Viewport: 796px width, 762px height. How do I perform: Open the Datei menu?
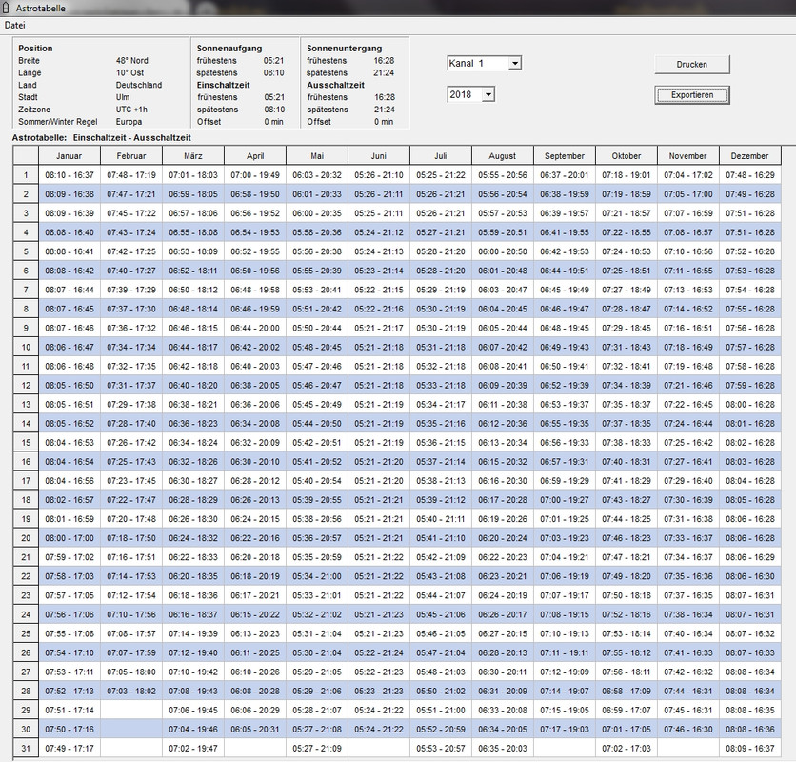[14, 25]
